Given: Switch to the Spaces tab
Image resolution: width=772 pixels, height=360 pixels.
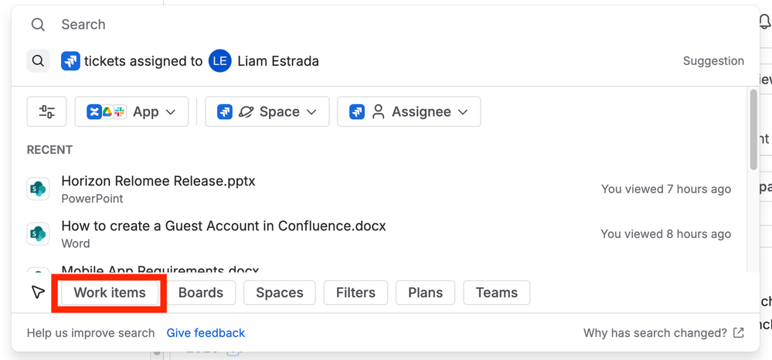Looking at the screenshot, I should tap(280, 293).
